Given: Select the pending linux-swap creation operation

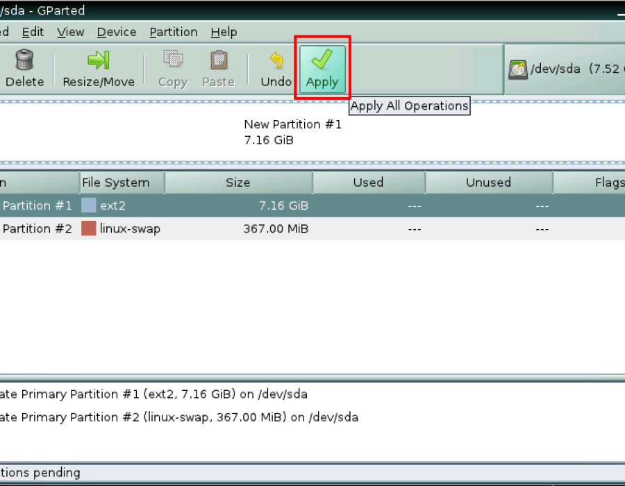Looking at the screenshot, I should pyautogui.click(x=179, y=417).
